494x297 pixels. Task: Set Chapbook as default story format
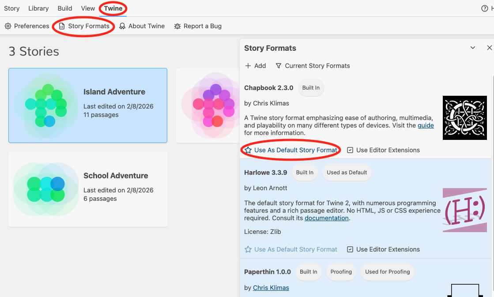290,150
